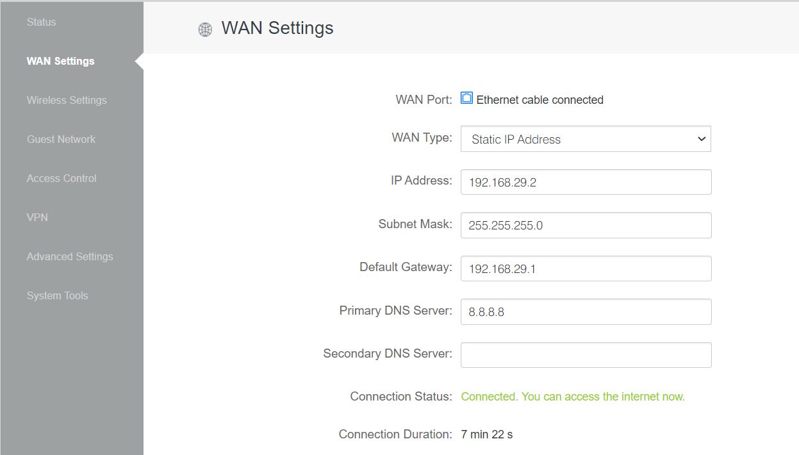Open Guest Network settings
The image size is (799, 455).
click(x=61, y=139)
